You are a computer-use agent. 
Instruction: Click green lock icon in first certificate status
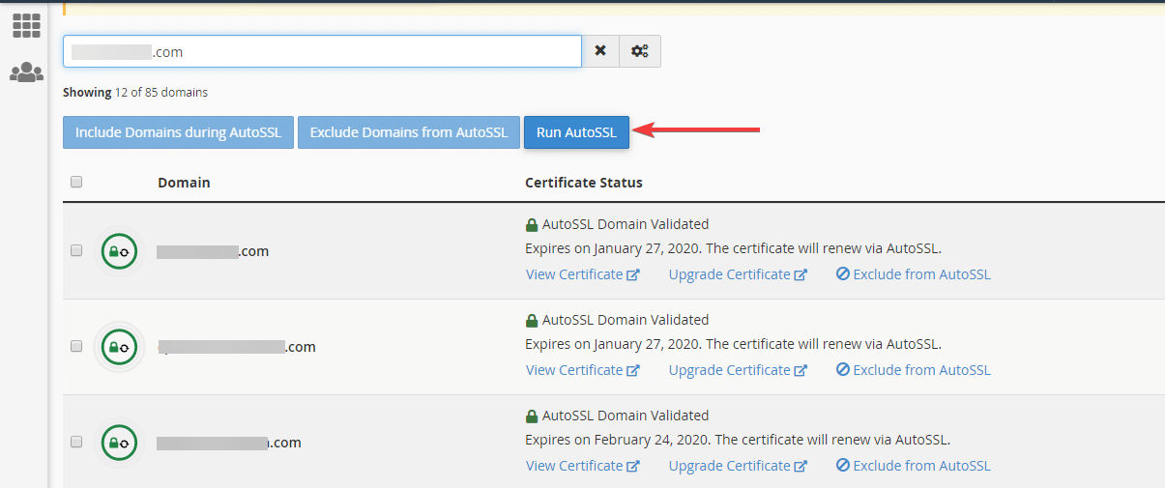(531, 225)
